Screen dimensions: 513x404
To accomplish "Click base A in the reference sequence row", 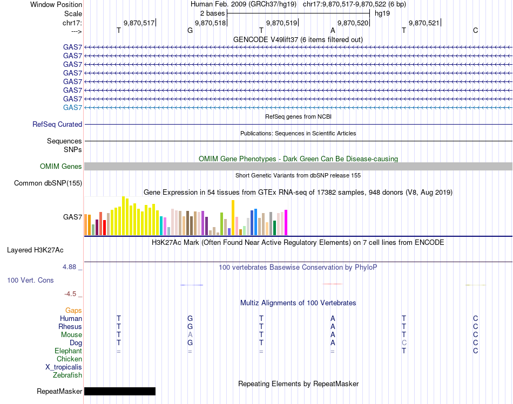I will [x=333, y=31].
